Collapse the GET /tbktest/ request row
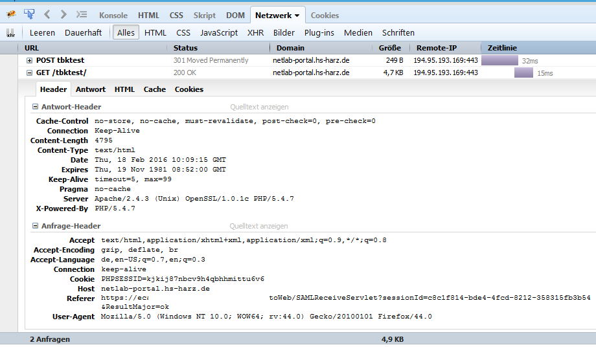 [29, 73]
